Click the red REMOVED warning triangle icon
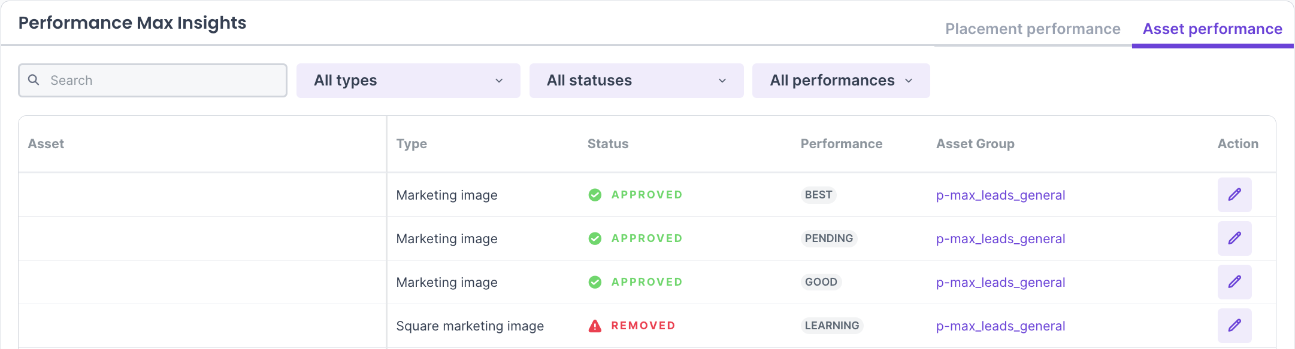 pyautogui.click(x=594, y=326)
